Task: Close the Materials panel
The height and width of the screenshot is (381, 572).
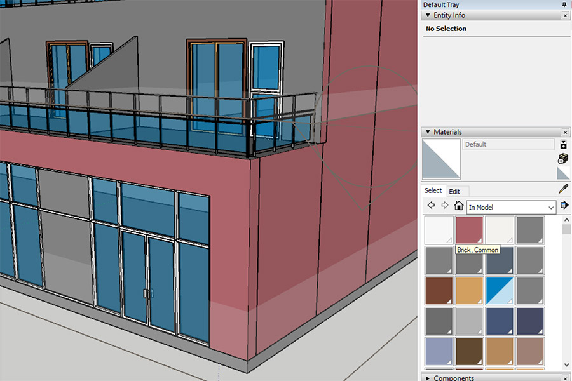Action: [565, 132]
